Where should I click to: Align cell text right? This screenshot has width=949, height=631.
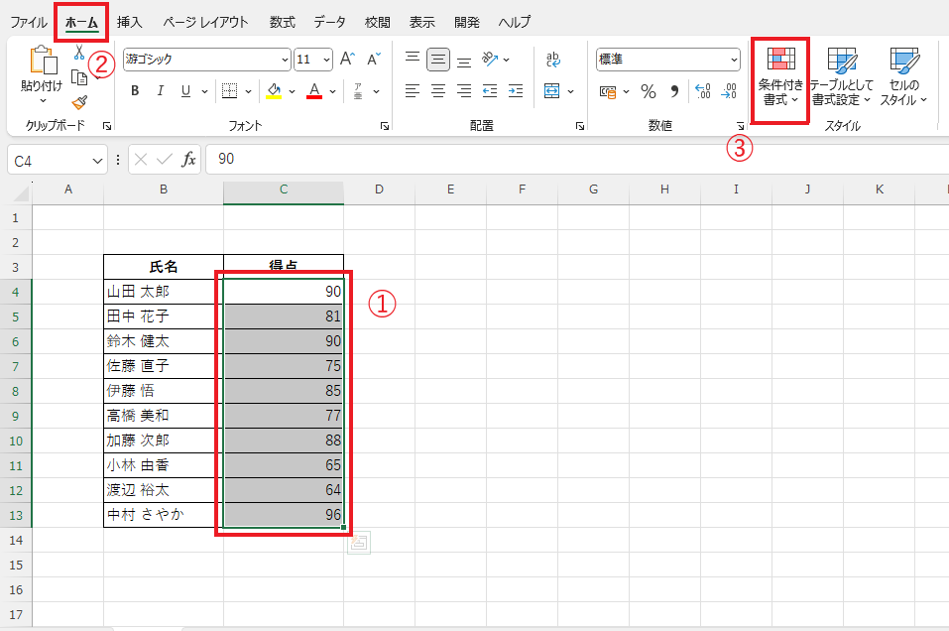(464, 91)
